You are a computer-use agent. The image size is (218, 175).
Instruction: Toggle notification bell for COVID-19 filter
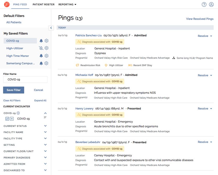(x=41, y=41)
